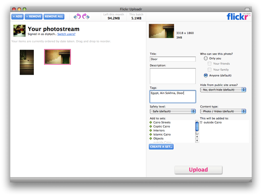Add photo to Islamic Cairo set
The image size is (262, 196).
coord(151,134)
